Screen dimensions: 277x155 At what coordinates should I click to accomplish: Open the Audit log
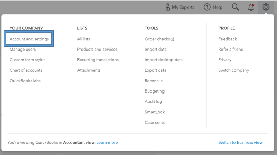tap(153, 102)
